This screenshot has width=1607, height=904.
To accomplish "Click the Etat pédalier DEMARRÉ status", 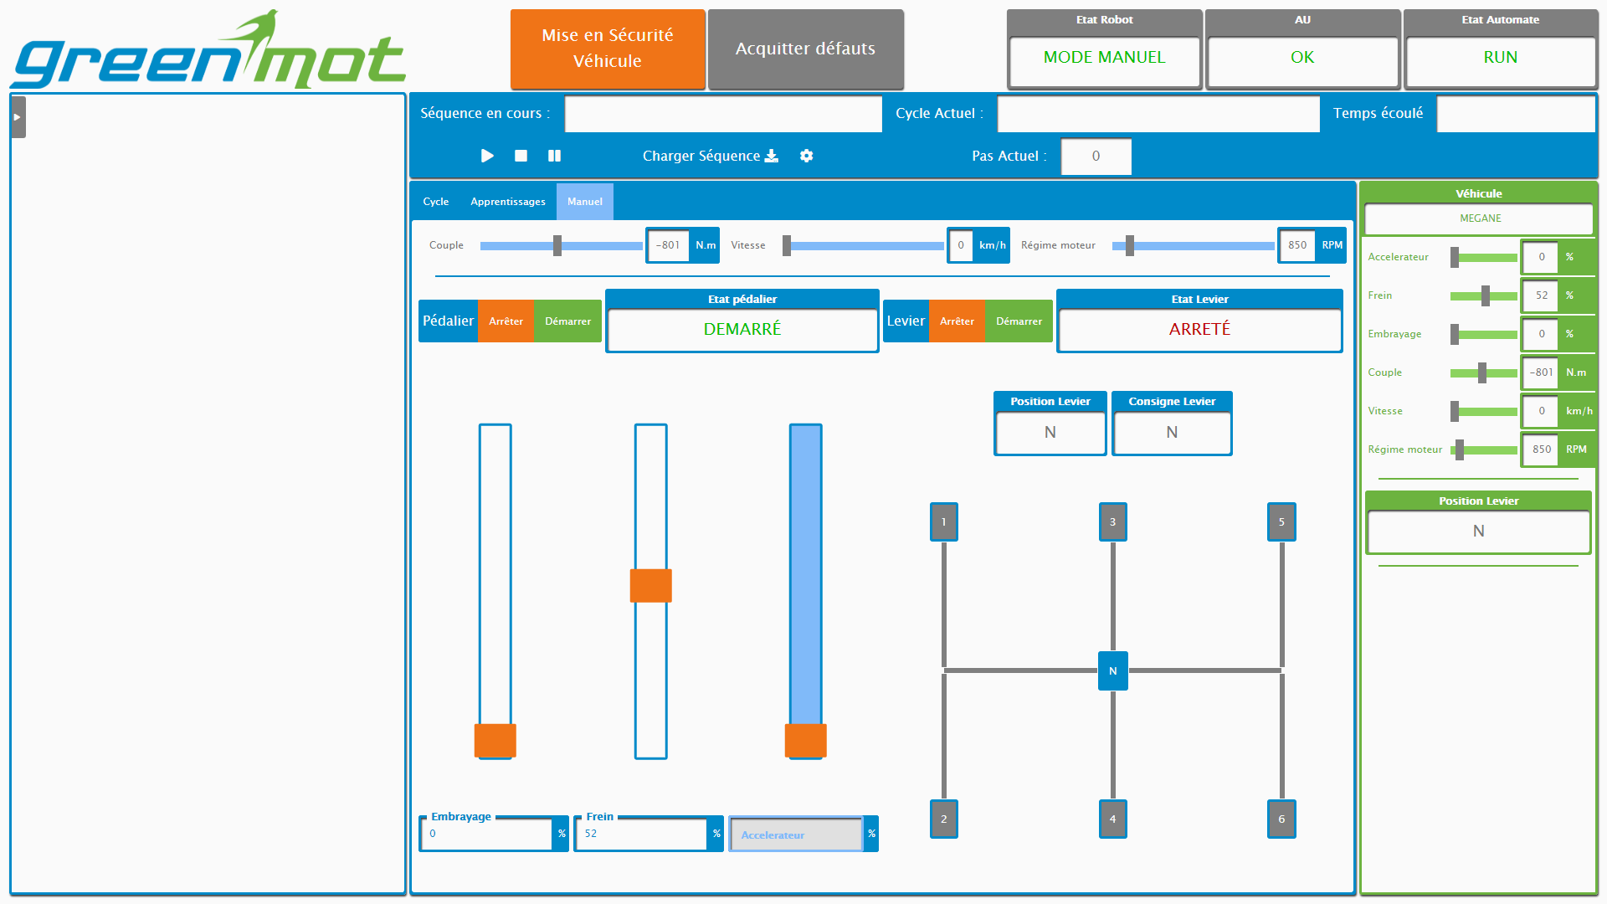I will point(742,330).
